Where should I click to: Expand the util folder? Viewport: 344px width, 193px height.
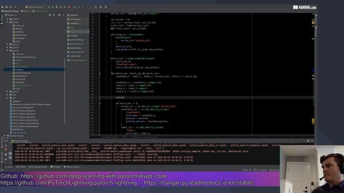[x=8, y=98]
